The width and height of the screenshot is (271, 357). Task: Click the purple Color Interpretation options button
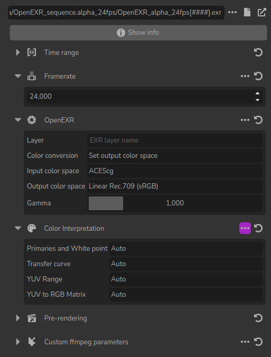tap(245, 228)
